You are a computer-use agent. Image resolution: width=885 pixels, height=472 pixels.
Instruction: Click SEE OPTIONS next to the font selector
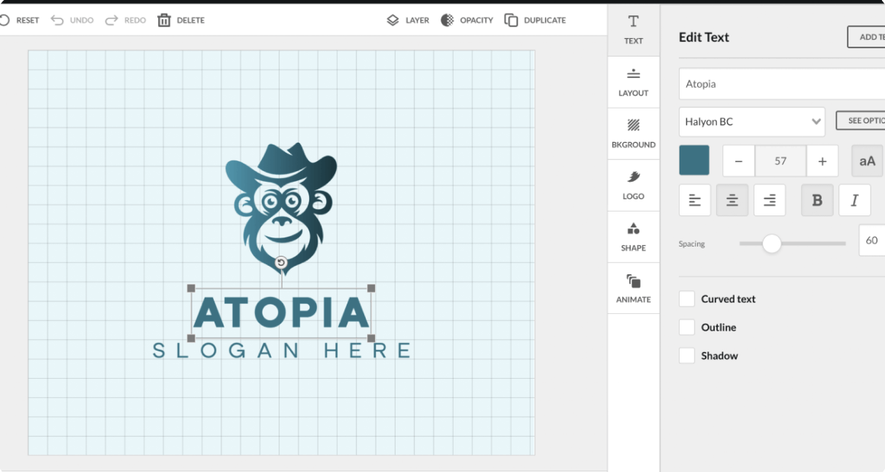click(867, 121)
